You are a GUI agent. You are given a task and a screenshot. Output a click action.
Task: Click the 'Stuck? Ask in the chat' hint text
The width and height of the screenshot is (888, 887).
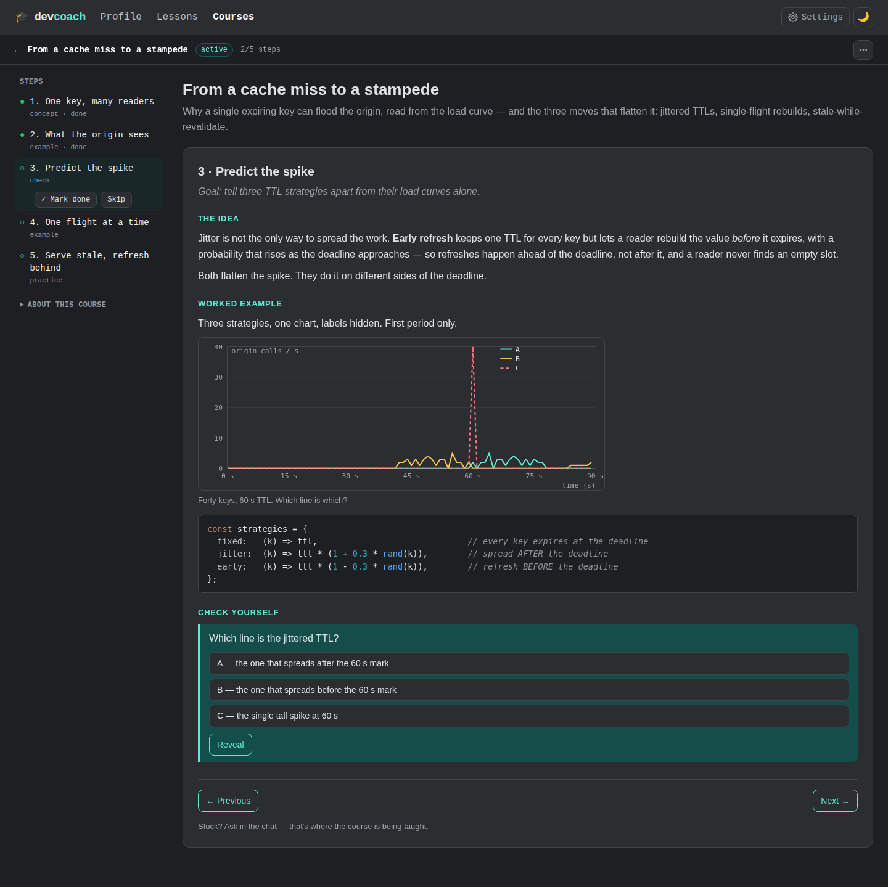click(x=313, y=827)
